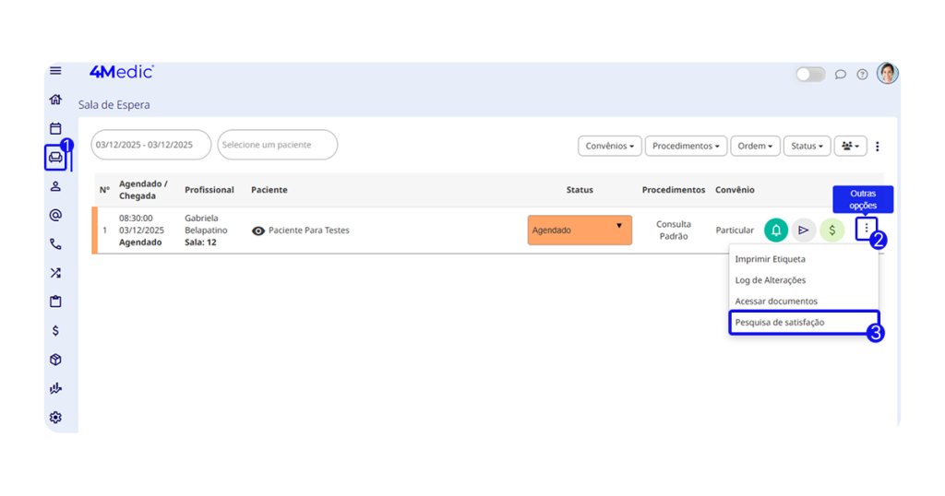
Task: Click the play start appointment icon
Action: coord(804,230)
